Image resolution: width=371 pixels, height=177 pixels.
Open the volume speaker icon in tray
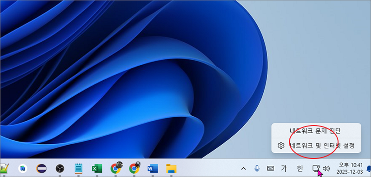[326, 169]
